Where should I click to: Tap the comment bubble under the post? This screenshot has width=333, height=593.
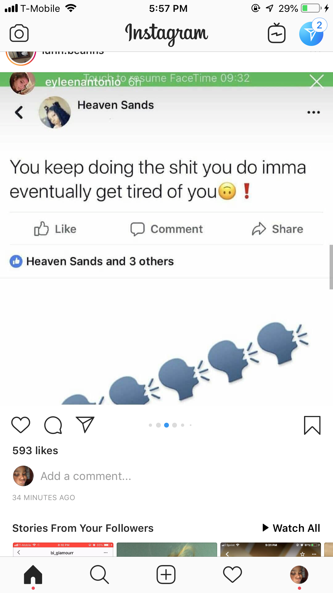tap(53, 425)
